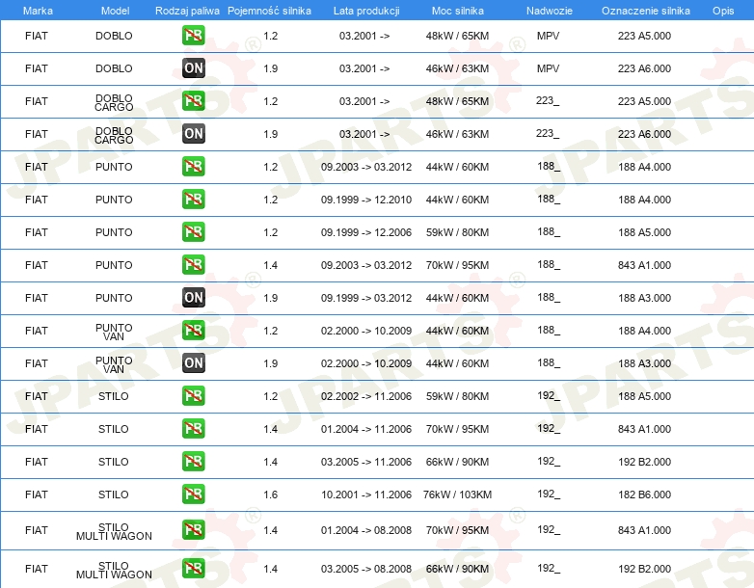This screenshot has width=754, height=588.
Task: Click the 188 A5.000 engine code in the STILO row
Action: click(x=644, y=396)
